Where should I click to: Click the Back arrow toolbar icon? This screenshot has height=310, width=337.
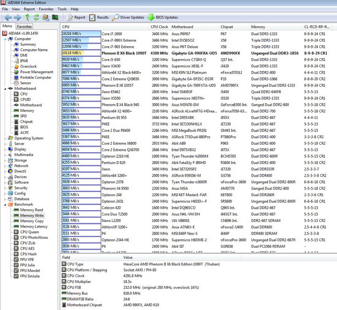point(8,17)
